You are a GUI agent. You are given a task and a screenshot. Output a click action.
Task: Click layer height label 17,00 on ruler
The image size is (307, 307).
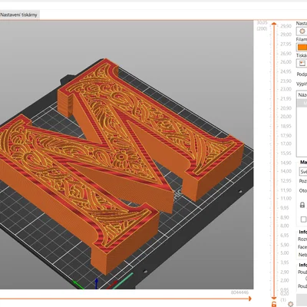(x=286, y=144)
